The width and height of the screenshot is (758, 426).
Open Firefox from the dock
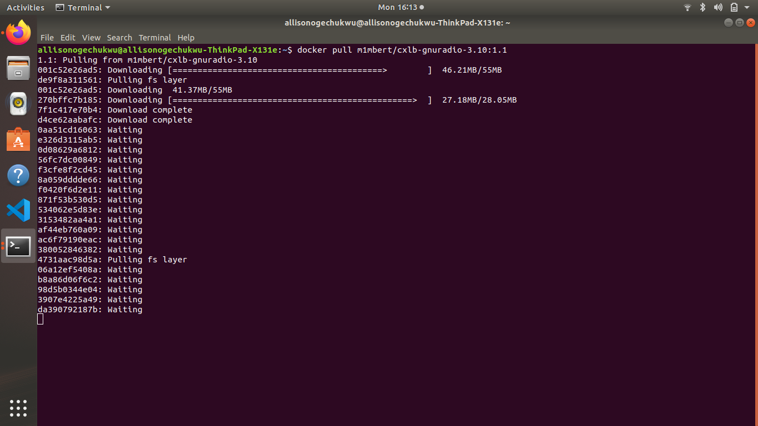click(x=18, y=33)
